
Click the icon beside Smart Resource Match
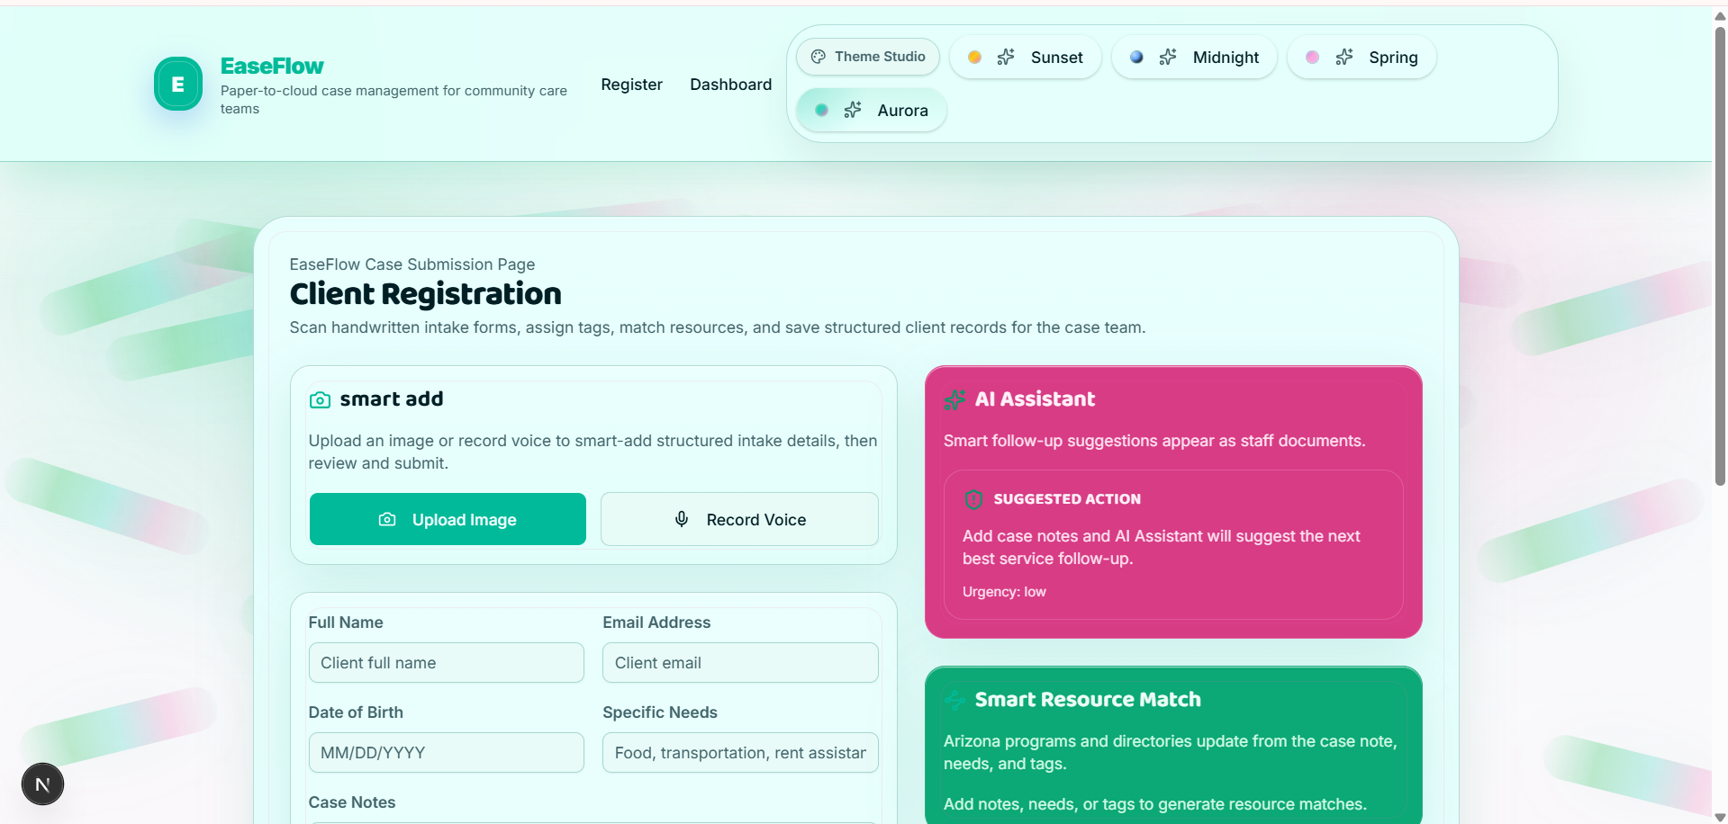pyautogui.click(x=954, y=700)
